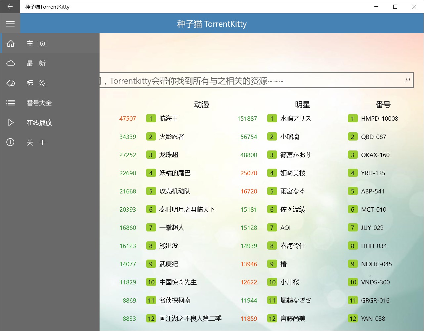Click the play icon for 在线播放
424x331 pixels.
pyautogui.click(x=11, y=123)
